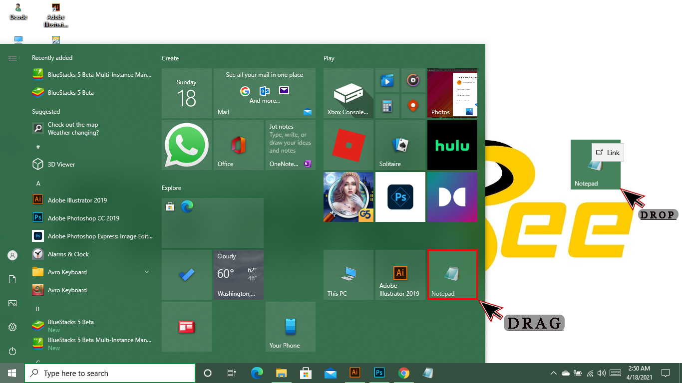Click the taskbar search box
The image size is (682, 383).
110,373
